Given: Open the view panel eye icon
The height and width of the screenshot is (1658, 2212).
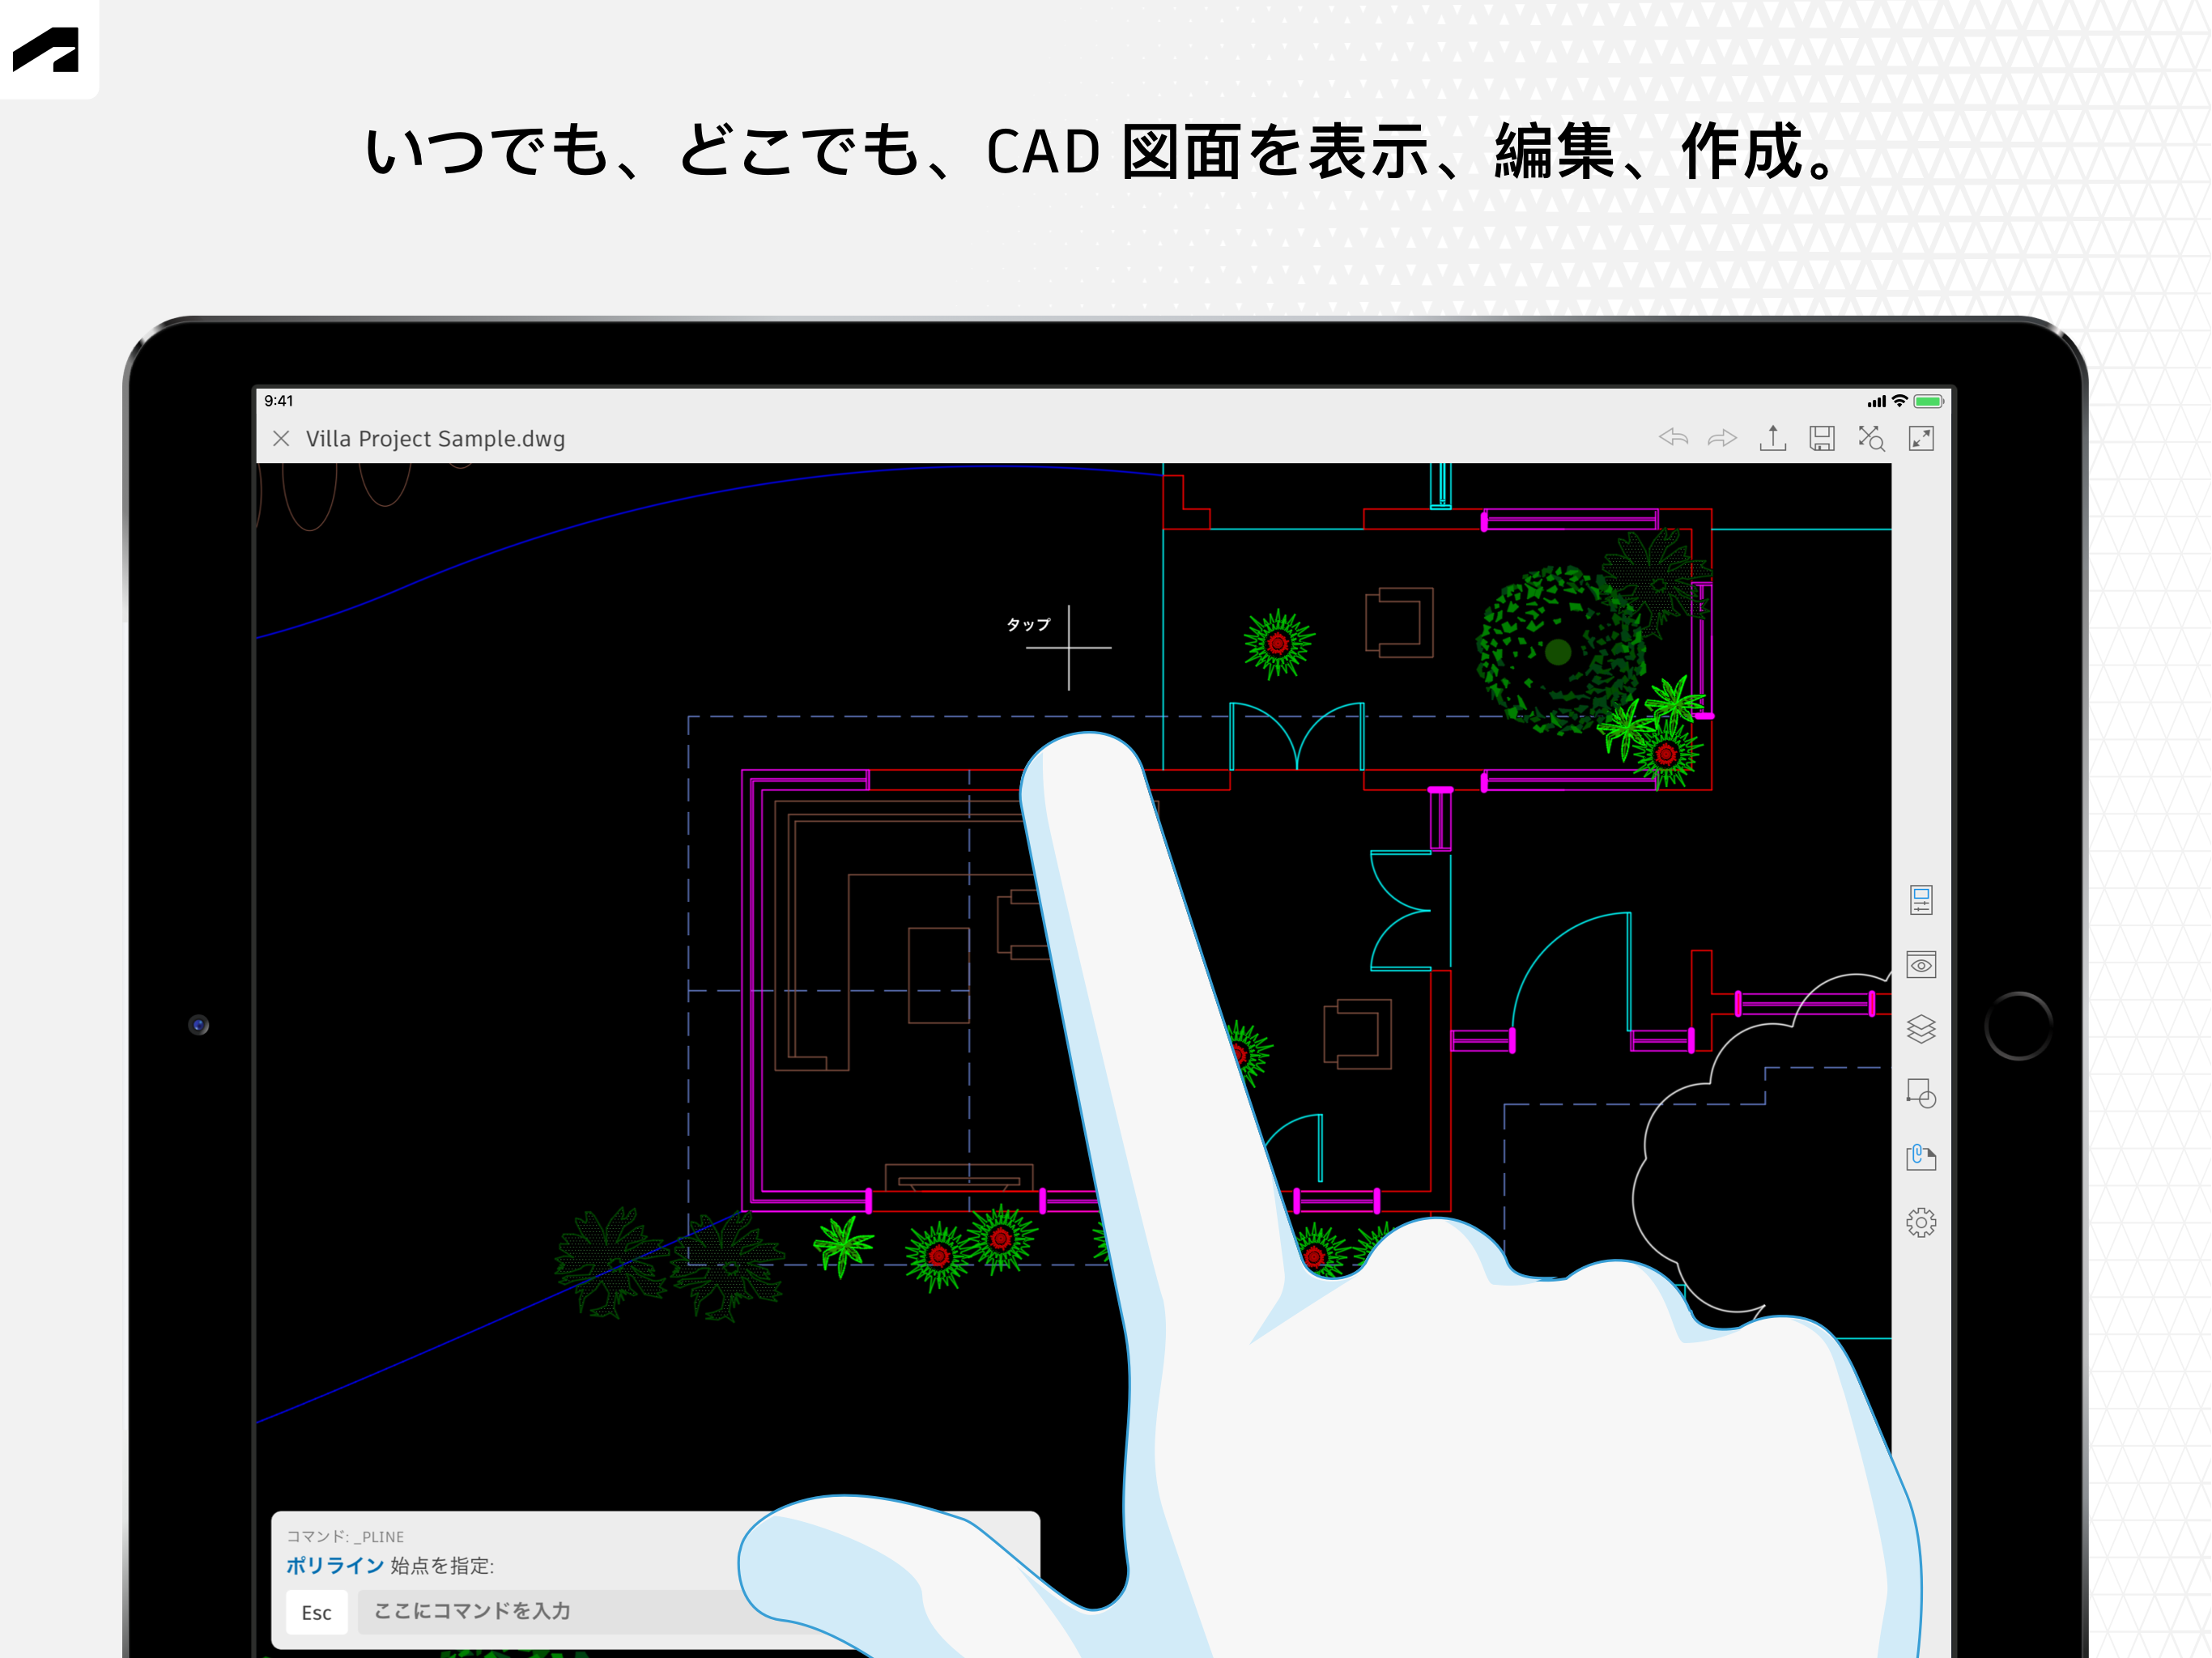Looking at the screenshot, I should [x=1921, y=965].
